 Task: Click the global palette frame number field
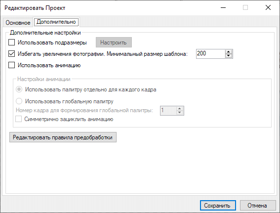click(168, 110)
